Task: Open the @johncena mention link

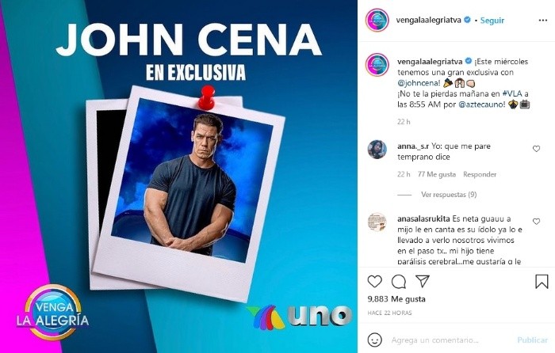Action: pos(419,83)
